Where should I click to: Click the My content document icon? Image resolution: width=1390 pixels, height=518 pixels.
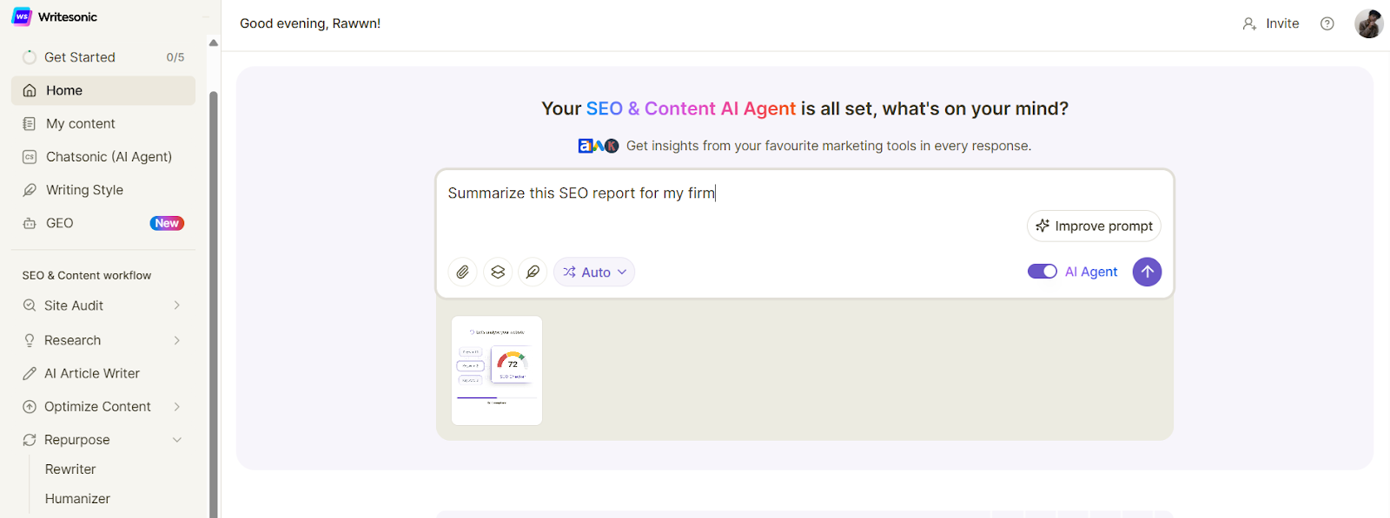coord(30,123)
